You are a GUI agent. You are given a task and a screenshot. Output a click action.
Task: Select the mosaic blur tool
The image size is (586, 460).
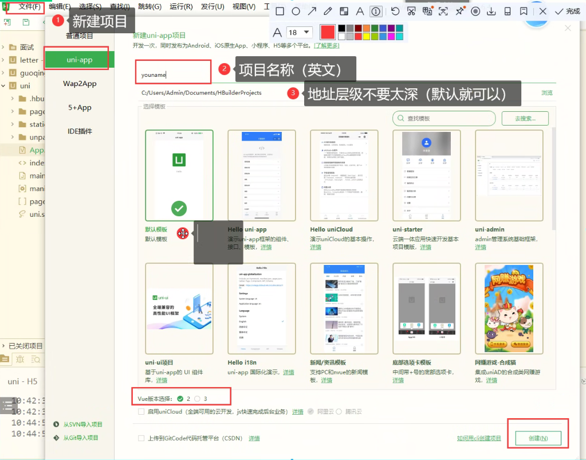click(344, 11)
